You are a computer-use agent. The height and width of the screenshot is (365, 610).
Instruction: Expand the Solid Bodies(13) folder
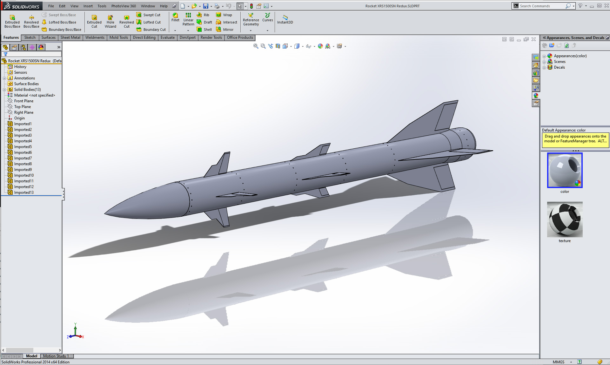pos(4,90)
